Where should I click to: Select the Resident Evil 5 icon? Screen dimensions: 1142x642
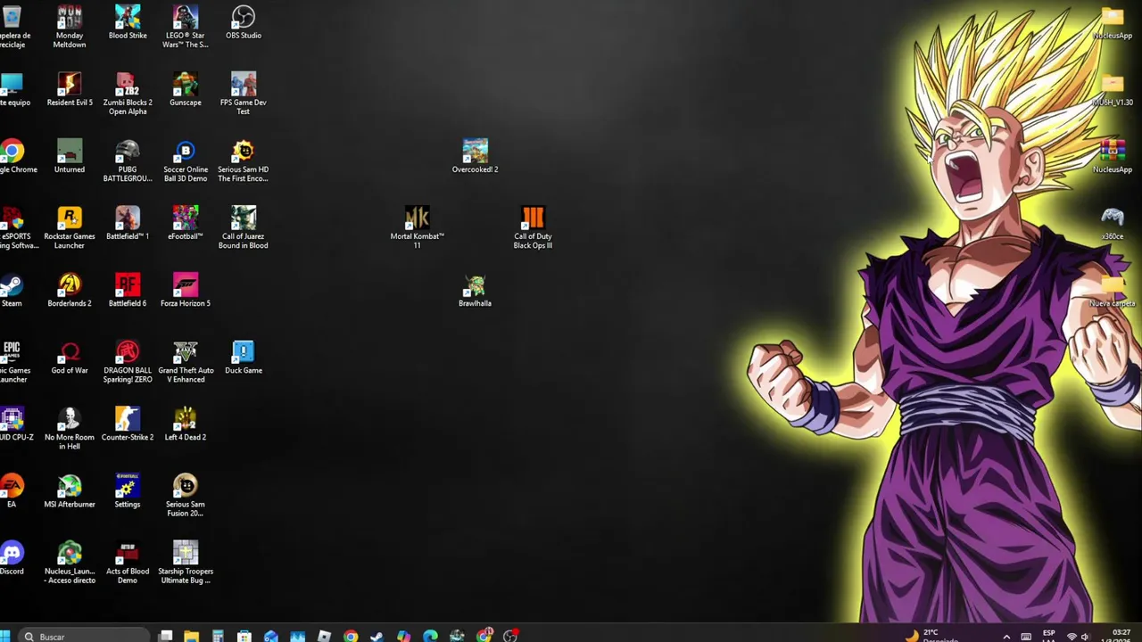70,89
